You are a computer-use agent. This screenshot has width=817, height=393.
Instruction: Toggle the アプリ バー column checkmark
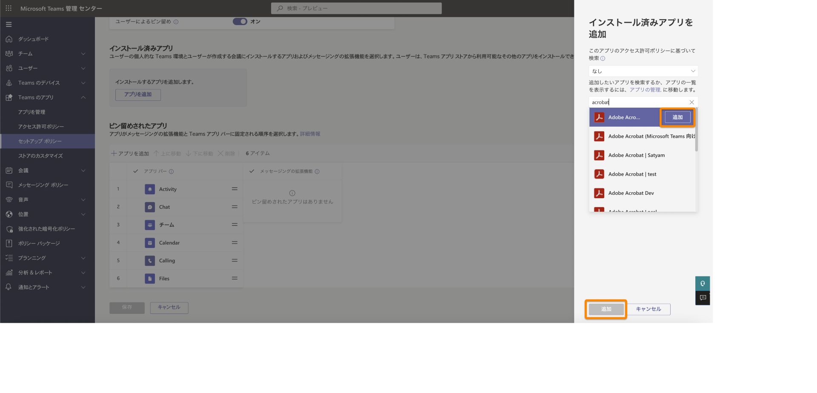point(136,171)
